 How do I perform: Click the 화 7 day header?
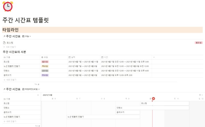78,99
